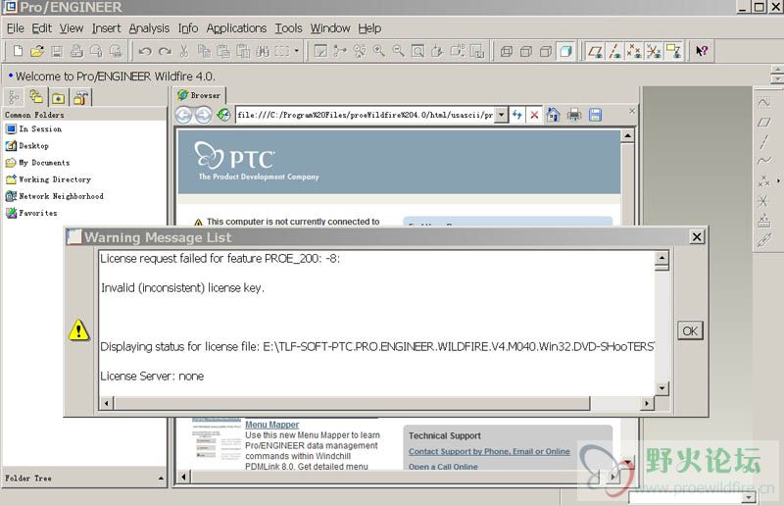Switch to the Connections navigator tab
This screenshot has width=784, height=506.
pos(80,98)
